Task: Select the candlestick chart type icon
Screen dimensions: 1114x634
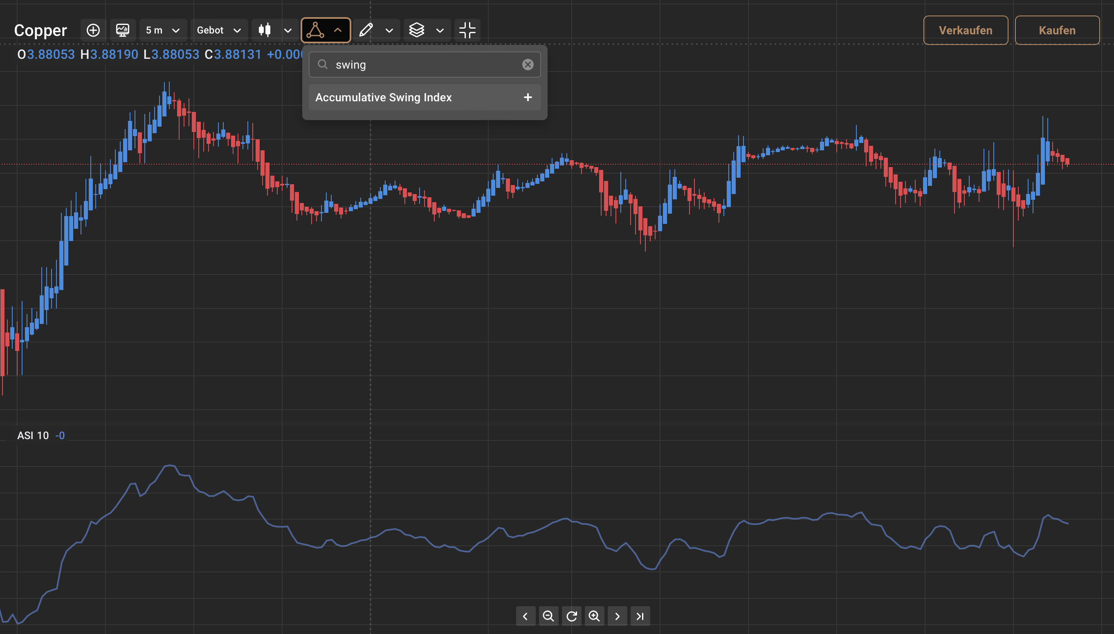Action: [x=265, y=30]
